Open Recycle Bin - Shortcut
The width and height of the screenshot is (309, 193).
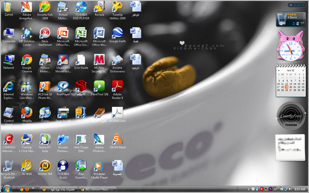coord(9,166)
